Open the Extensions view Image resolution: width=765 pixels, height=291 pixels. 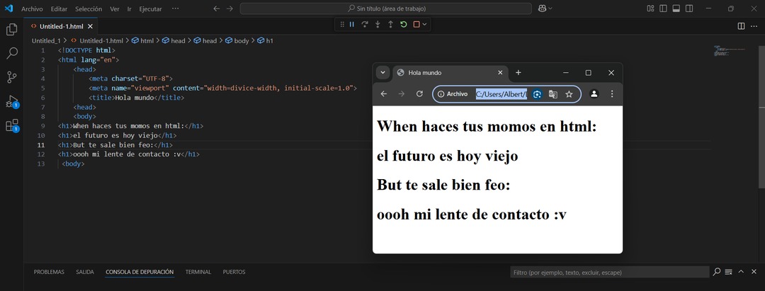click(12, 125)
